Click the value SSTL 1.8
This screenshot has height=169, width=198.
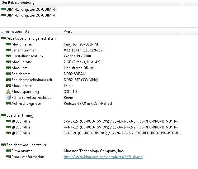point(70,92)
